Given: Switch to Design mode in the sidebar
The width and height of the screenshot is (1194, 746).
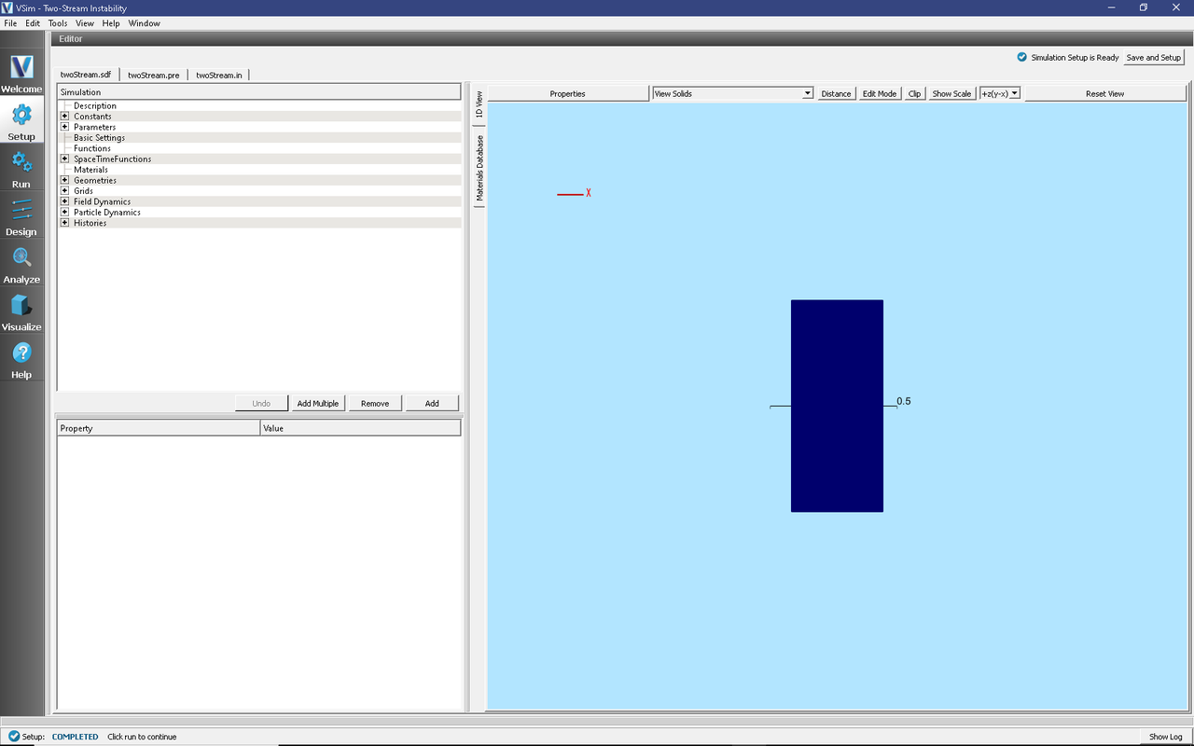Looking at the screenshot, I should click(x=21, y=218).
